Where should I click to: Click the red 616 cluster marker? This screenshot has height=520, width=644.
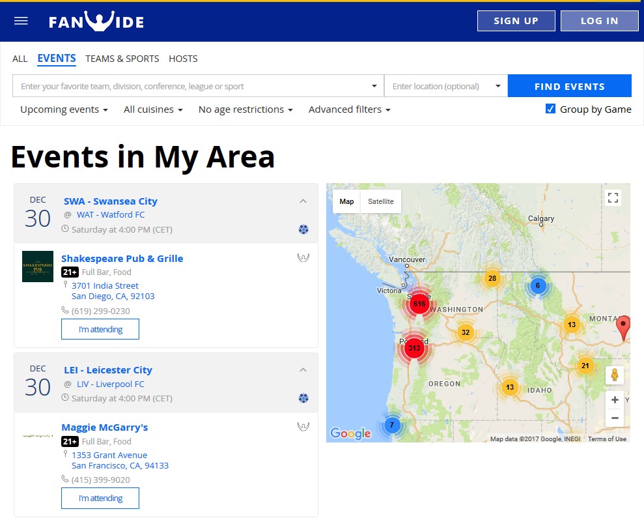point(419,304)
